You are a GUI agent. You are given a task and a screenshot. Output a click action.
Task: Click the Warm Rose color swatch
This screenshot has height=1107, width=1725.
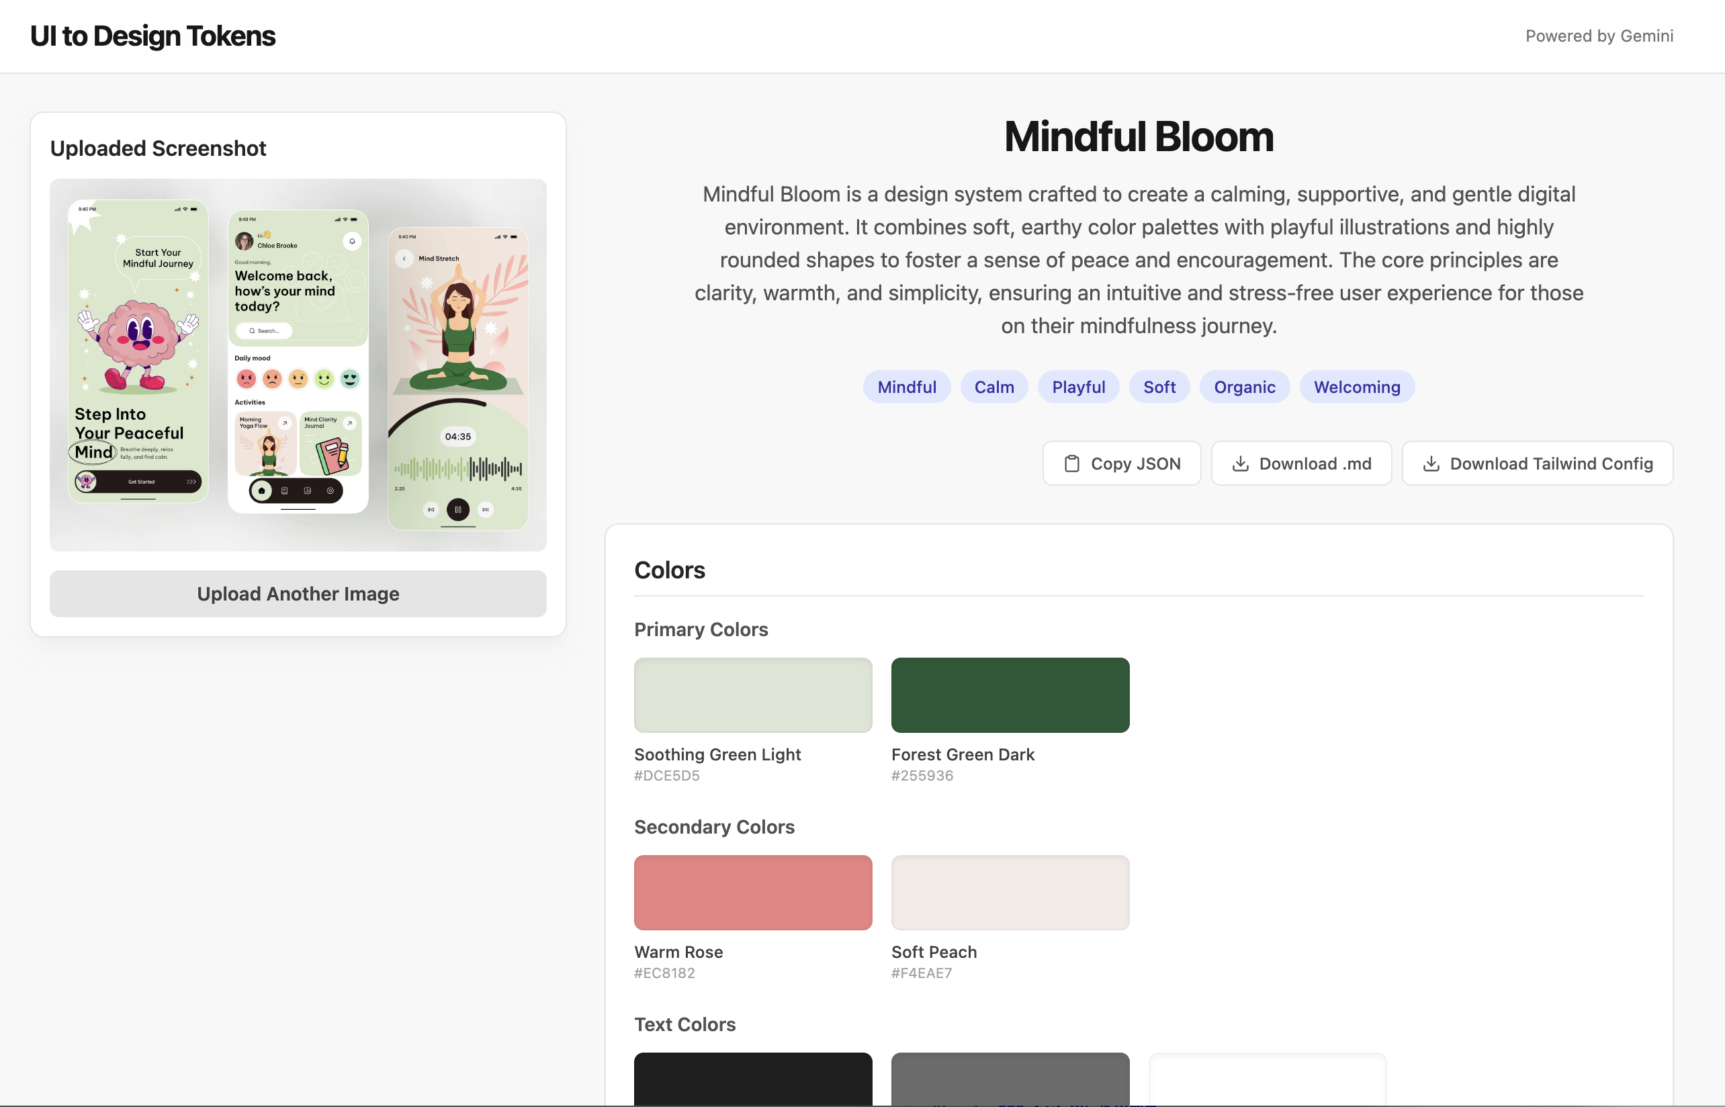(752, 892)
